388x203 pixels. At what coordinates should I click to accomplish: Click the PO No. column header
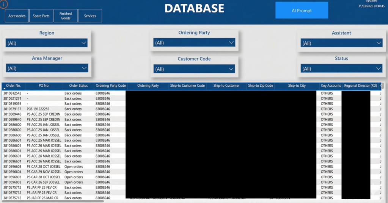[44, 86]
